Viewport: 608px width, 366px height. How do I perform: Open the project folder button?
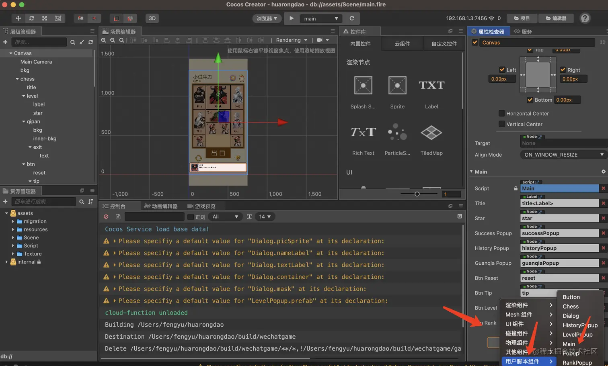(x=522, y=18)
